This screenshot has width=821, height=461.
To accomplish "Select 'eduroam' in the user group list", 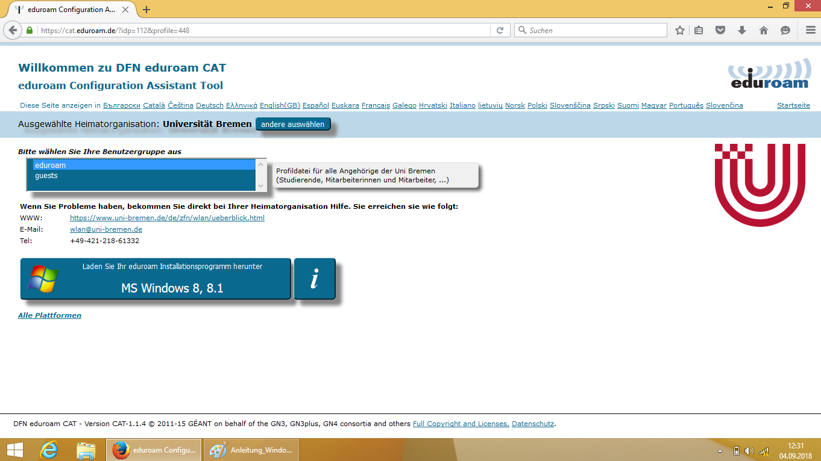I will pos(50,165).
